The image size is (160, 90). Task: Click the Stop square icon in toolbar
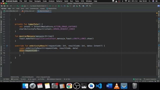tap(70, 6)
